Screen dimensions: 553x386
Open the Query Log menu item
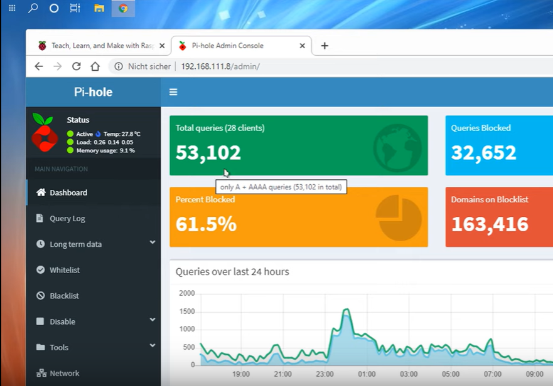[94, 218]
